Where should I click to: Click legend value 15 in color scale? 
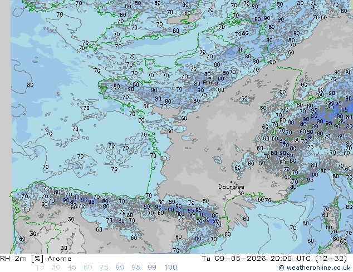point(40,268)
